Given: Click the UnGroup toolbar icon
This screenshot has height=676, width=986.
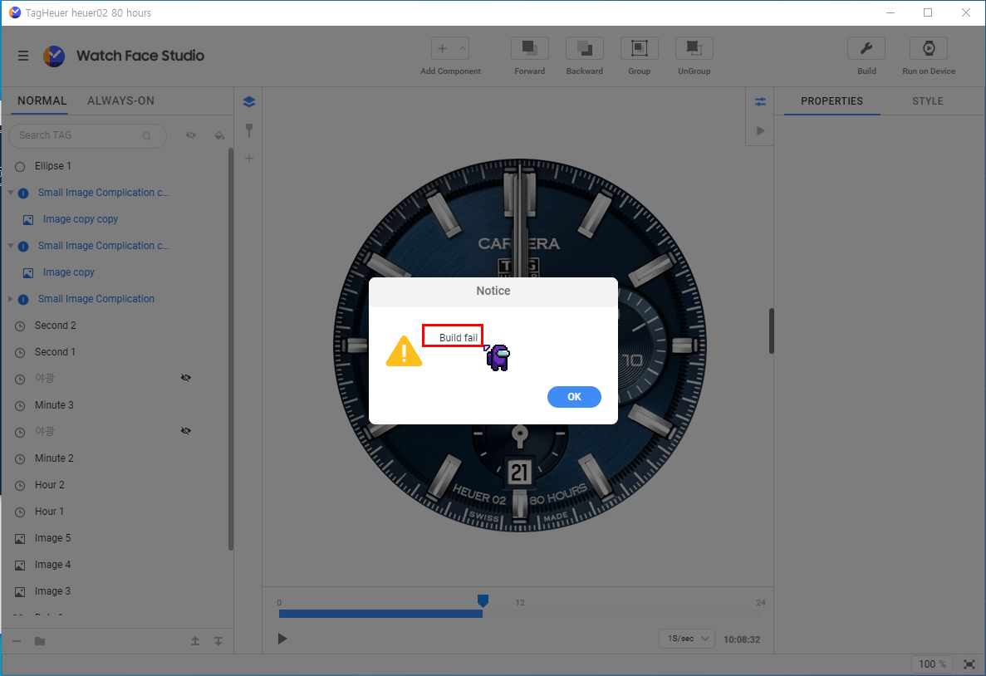Looking at the screenshot, I should click(x=694, y=48).
